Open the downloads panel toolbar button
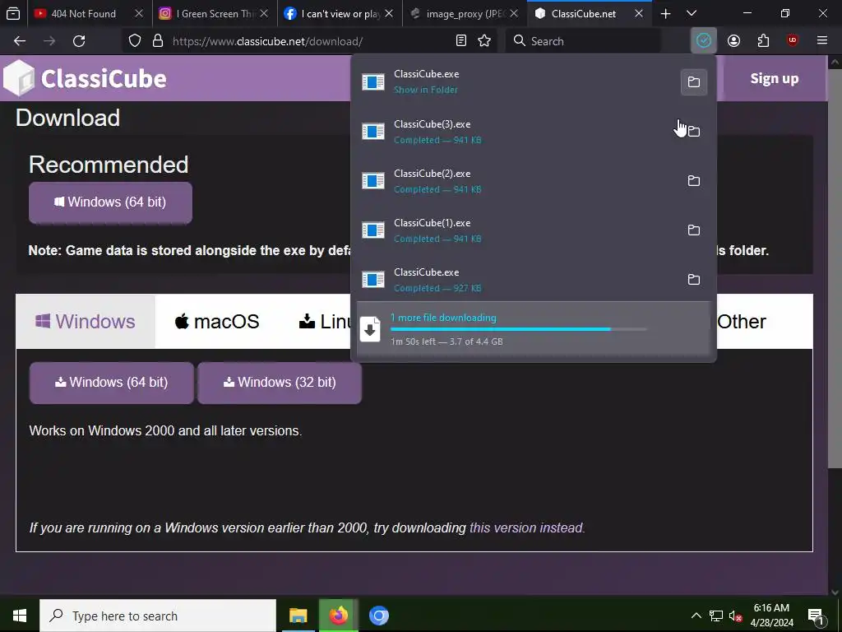Viewport: 842px width, 632px height. coord(704,41)
